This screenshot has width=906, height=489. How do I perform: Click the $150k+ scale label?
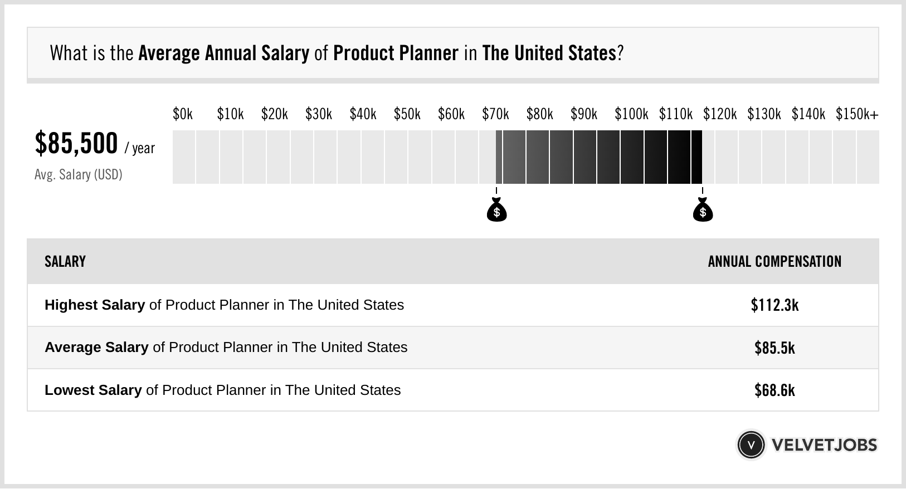click(x=857, y=115)
